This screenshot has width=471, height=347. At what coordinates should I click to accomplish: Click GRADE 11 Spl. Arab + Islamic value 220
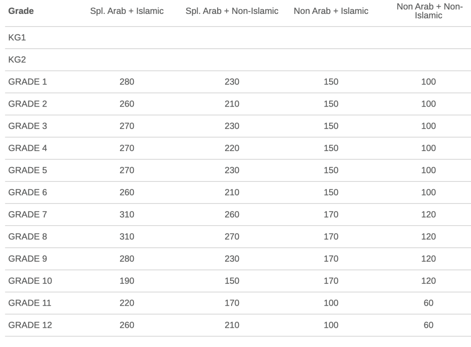point(127,303)
